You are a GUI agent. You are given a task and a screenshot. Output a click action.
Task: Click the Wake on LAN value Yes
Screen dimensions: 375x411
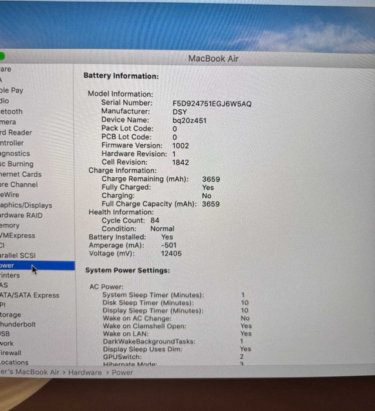click(x=246, y=333)
